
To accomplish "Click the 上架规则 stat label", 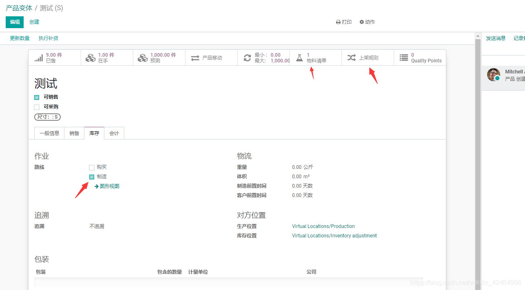I will point(368,58).
